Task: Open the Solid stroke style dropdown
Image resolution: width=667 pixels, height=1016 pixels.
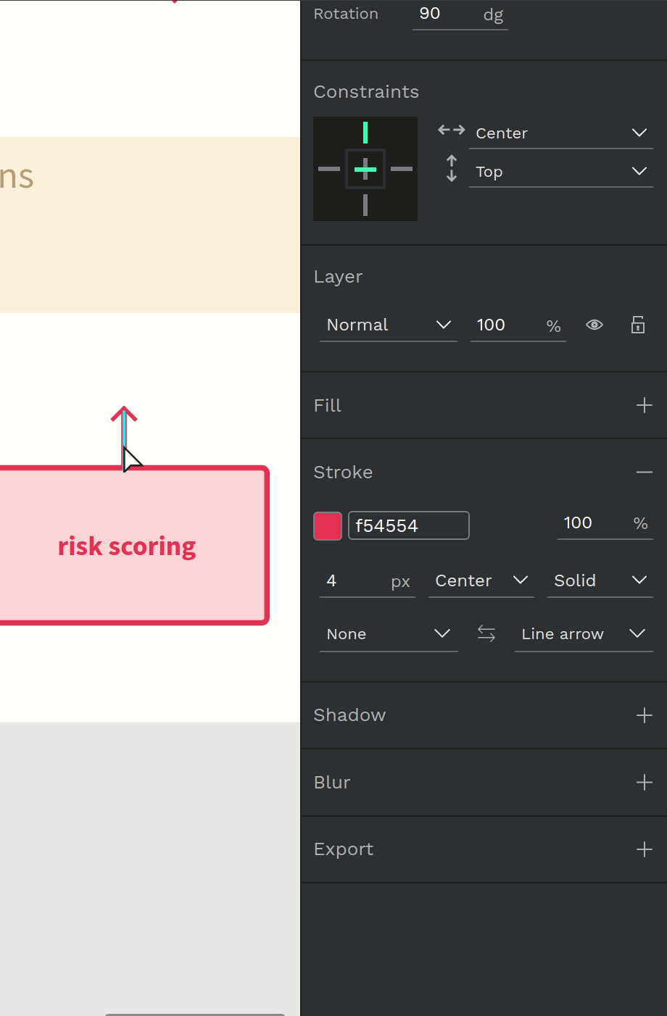Action: coord(600,581)
